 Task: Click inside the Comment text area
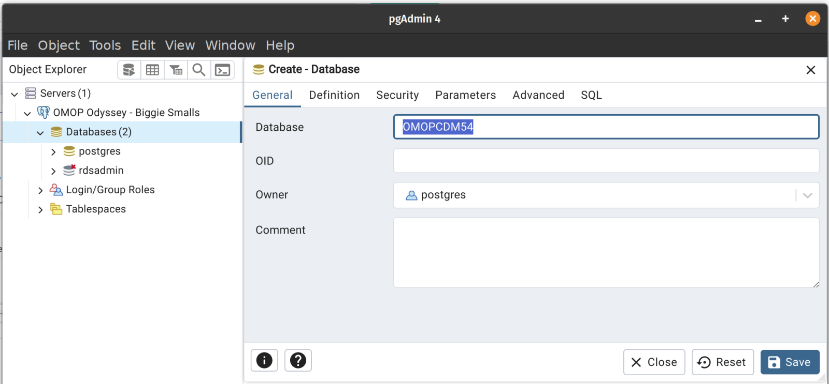[606, 253]
